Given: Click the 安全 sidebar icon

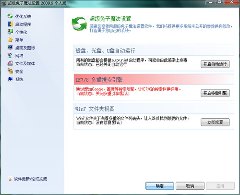Looking at the screenshot, I should 10,71.
